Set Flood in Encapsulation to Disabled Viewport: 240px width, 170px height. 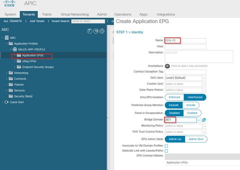174,113
